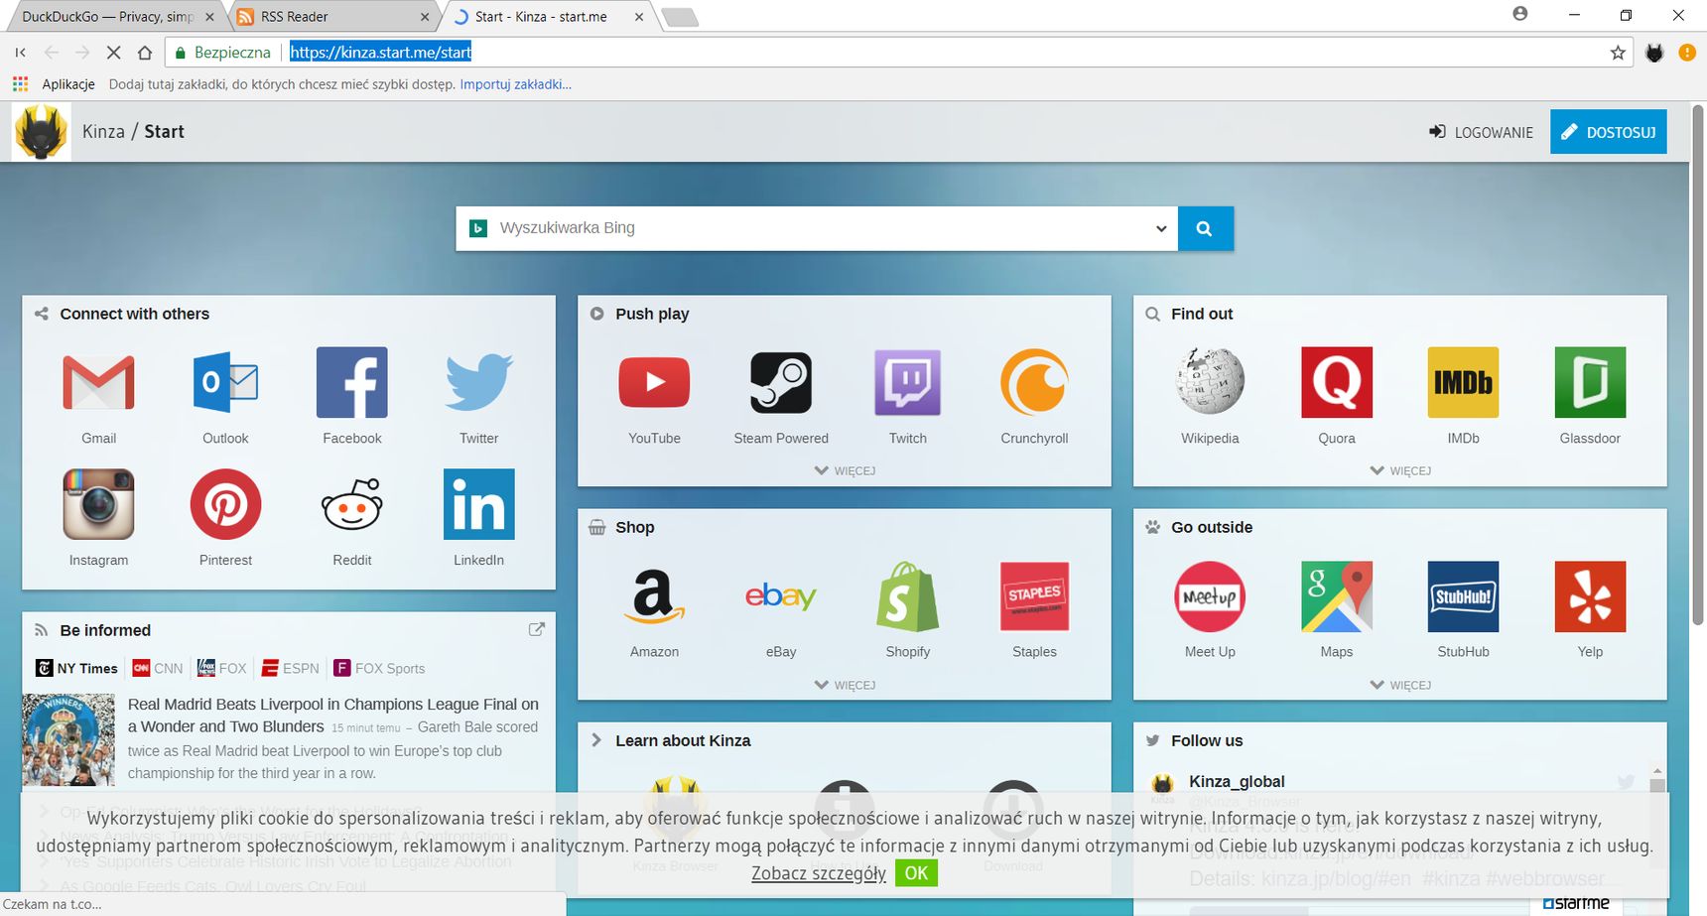This screenshot has width=1707, height=916.
Task: Open the search engine dropdown arrow
Action: coord(1161,228)
